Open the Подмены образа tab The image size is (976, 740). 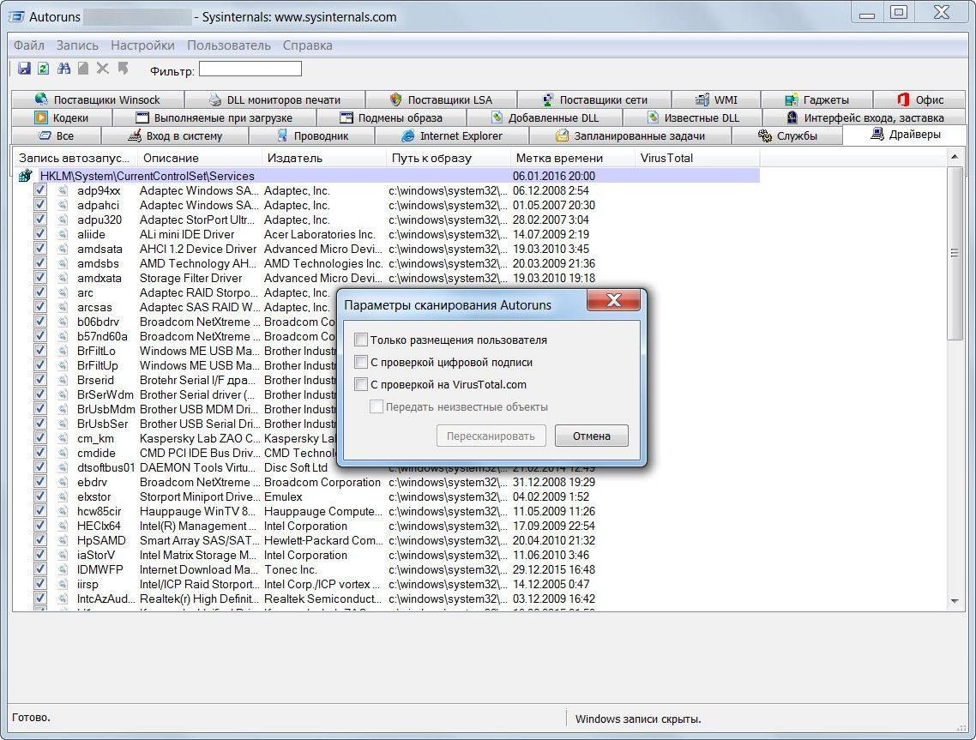392,117
